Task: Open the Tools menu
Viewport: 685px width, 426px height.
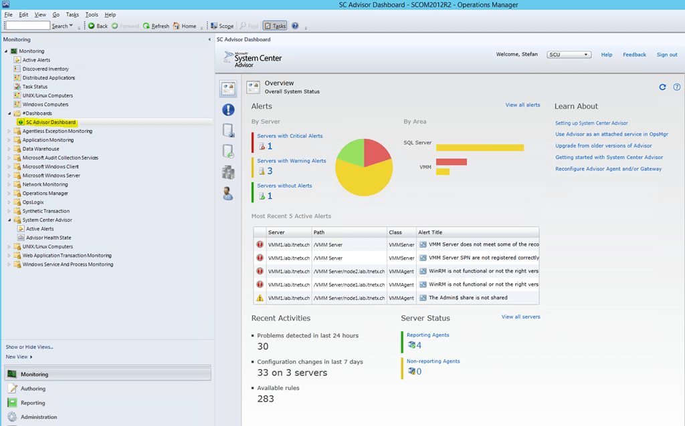Action: [x=92, y=15]
